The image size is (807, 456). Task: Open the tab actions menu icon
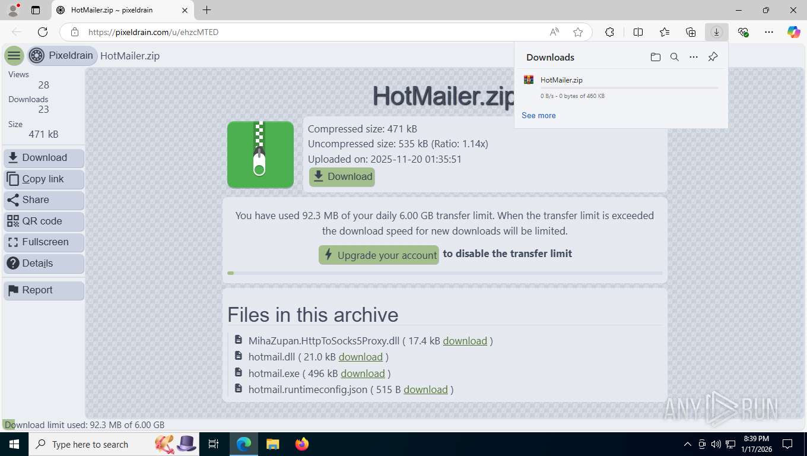point(36,10)
